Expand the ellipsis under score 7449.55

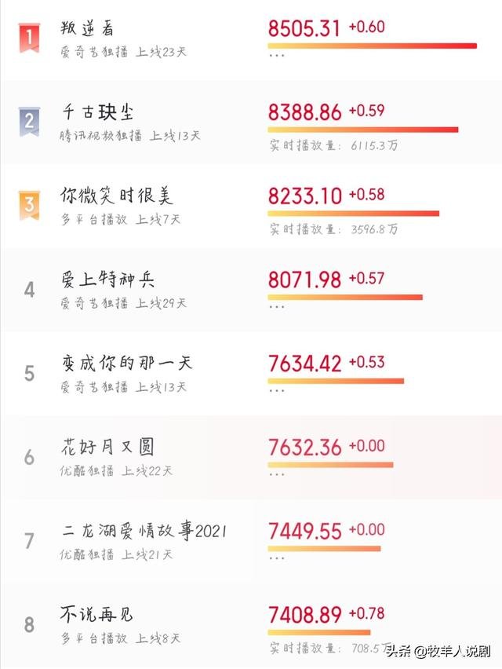click(x=277, y=557)
